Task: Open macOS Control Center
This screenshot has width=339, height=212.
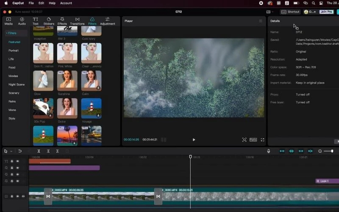Action: 321,3
